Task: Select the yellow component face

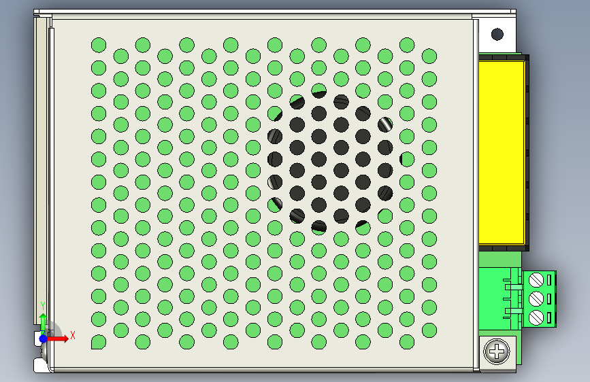Action: (502, 153)
